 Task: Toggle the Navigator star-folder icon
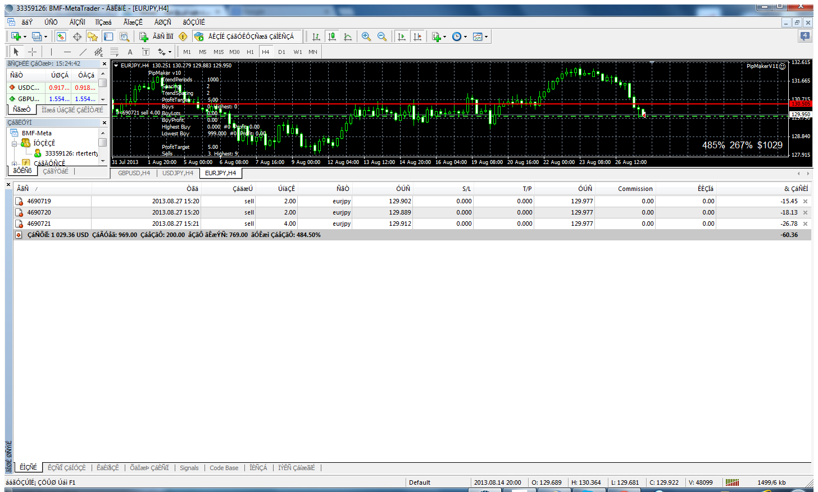(x=93, y=37)
